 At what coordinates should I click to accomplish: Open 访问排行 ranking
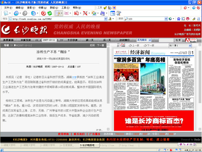[124, 40]
